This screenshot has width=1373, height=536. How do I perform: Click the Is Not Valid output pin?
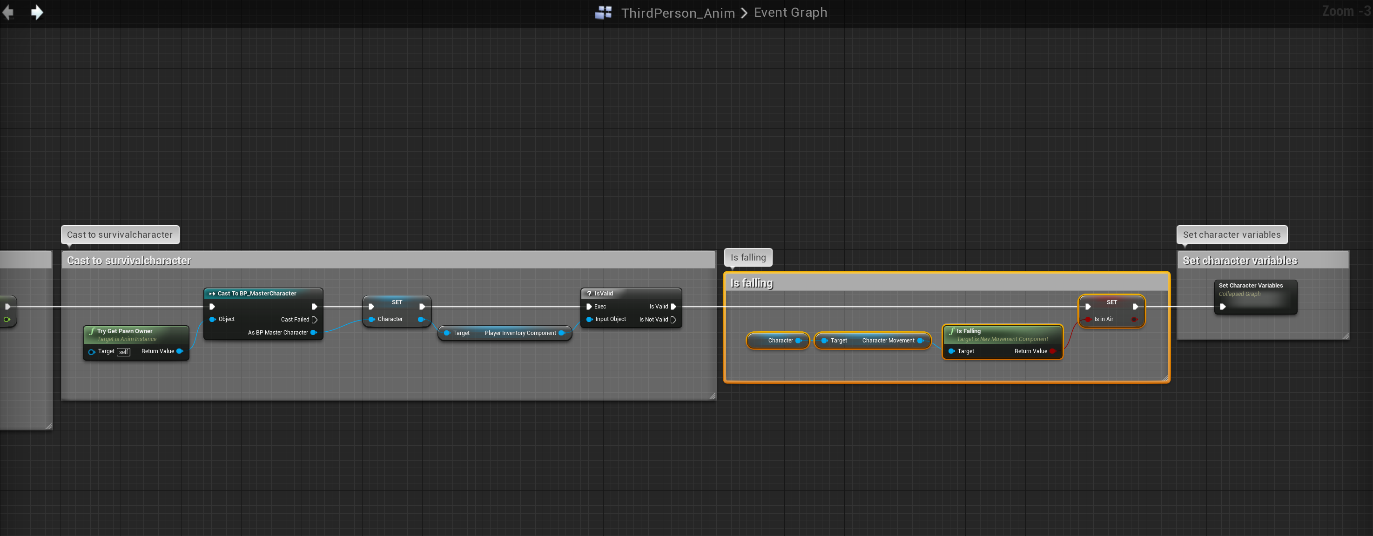(x=673, y=320)
